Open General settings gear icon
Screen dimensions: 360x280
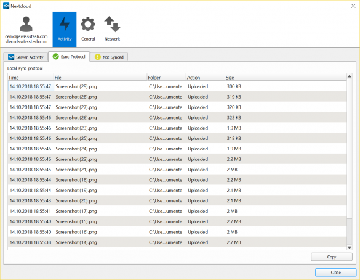88,24
